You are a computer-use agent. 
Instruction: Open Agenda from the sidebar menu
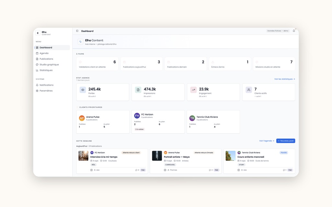[x=52, y=53]
